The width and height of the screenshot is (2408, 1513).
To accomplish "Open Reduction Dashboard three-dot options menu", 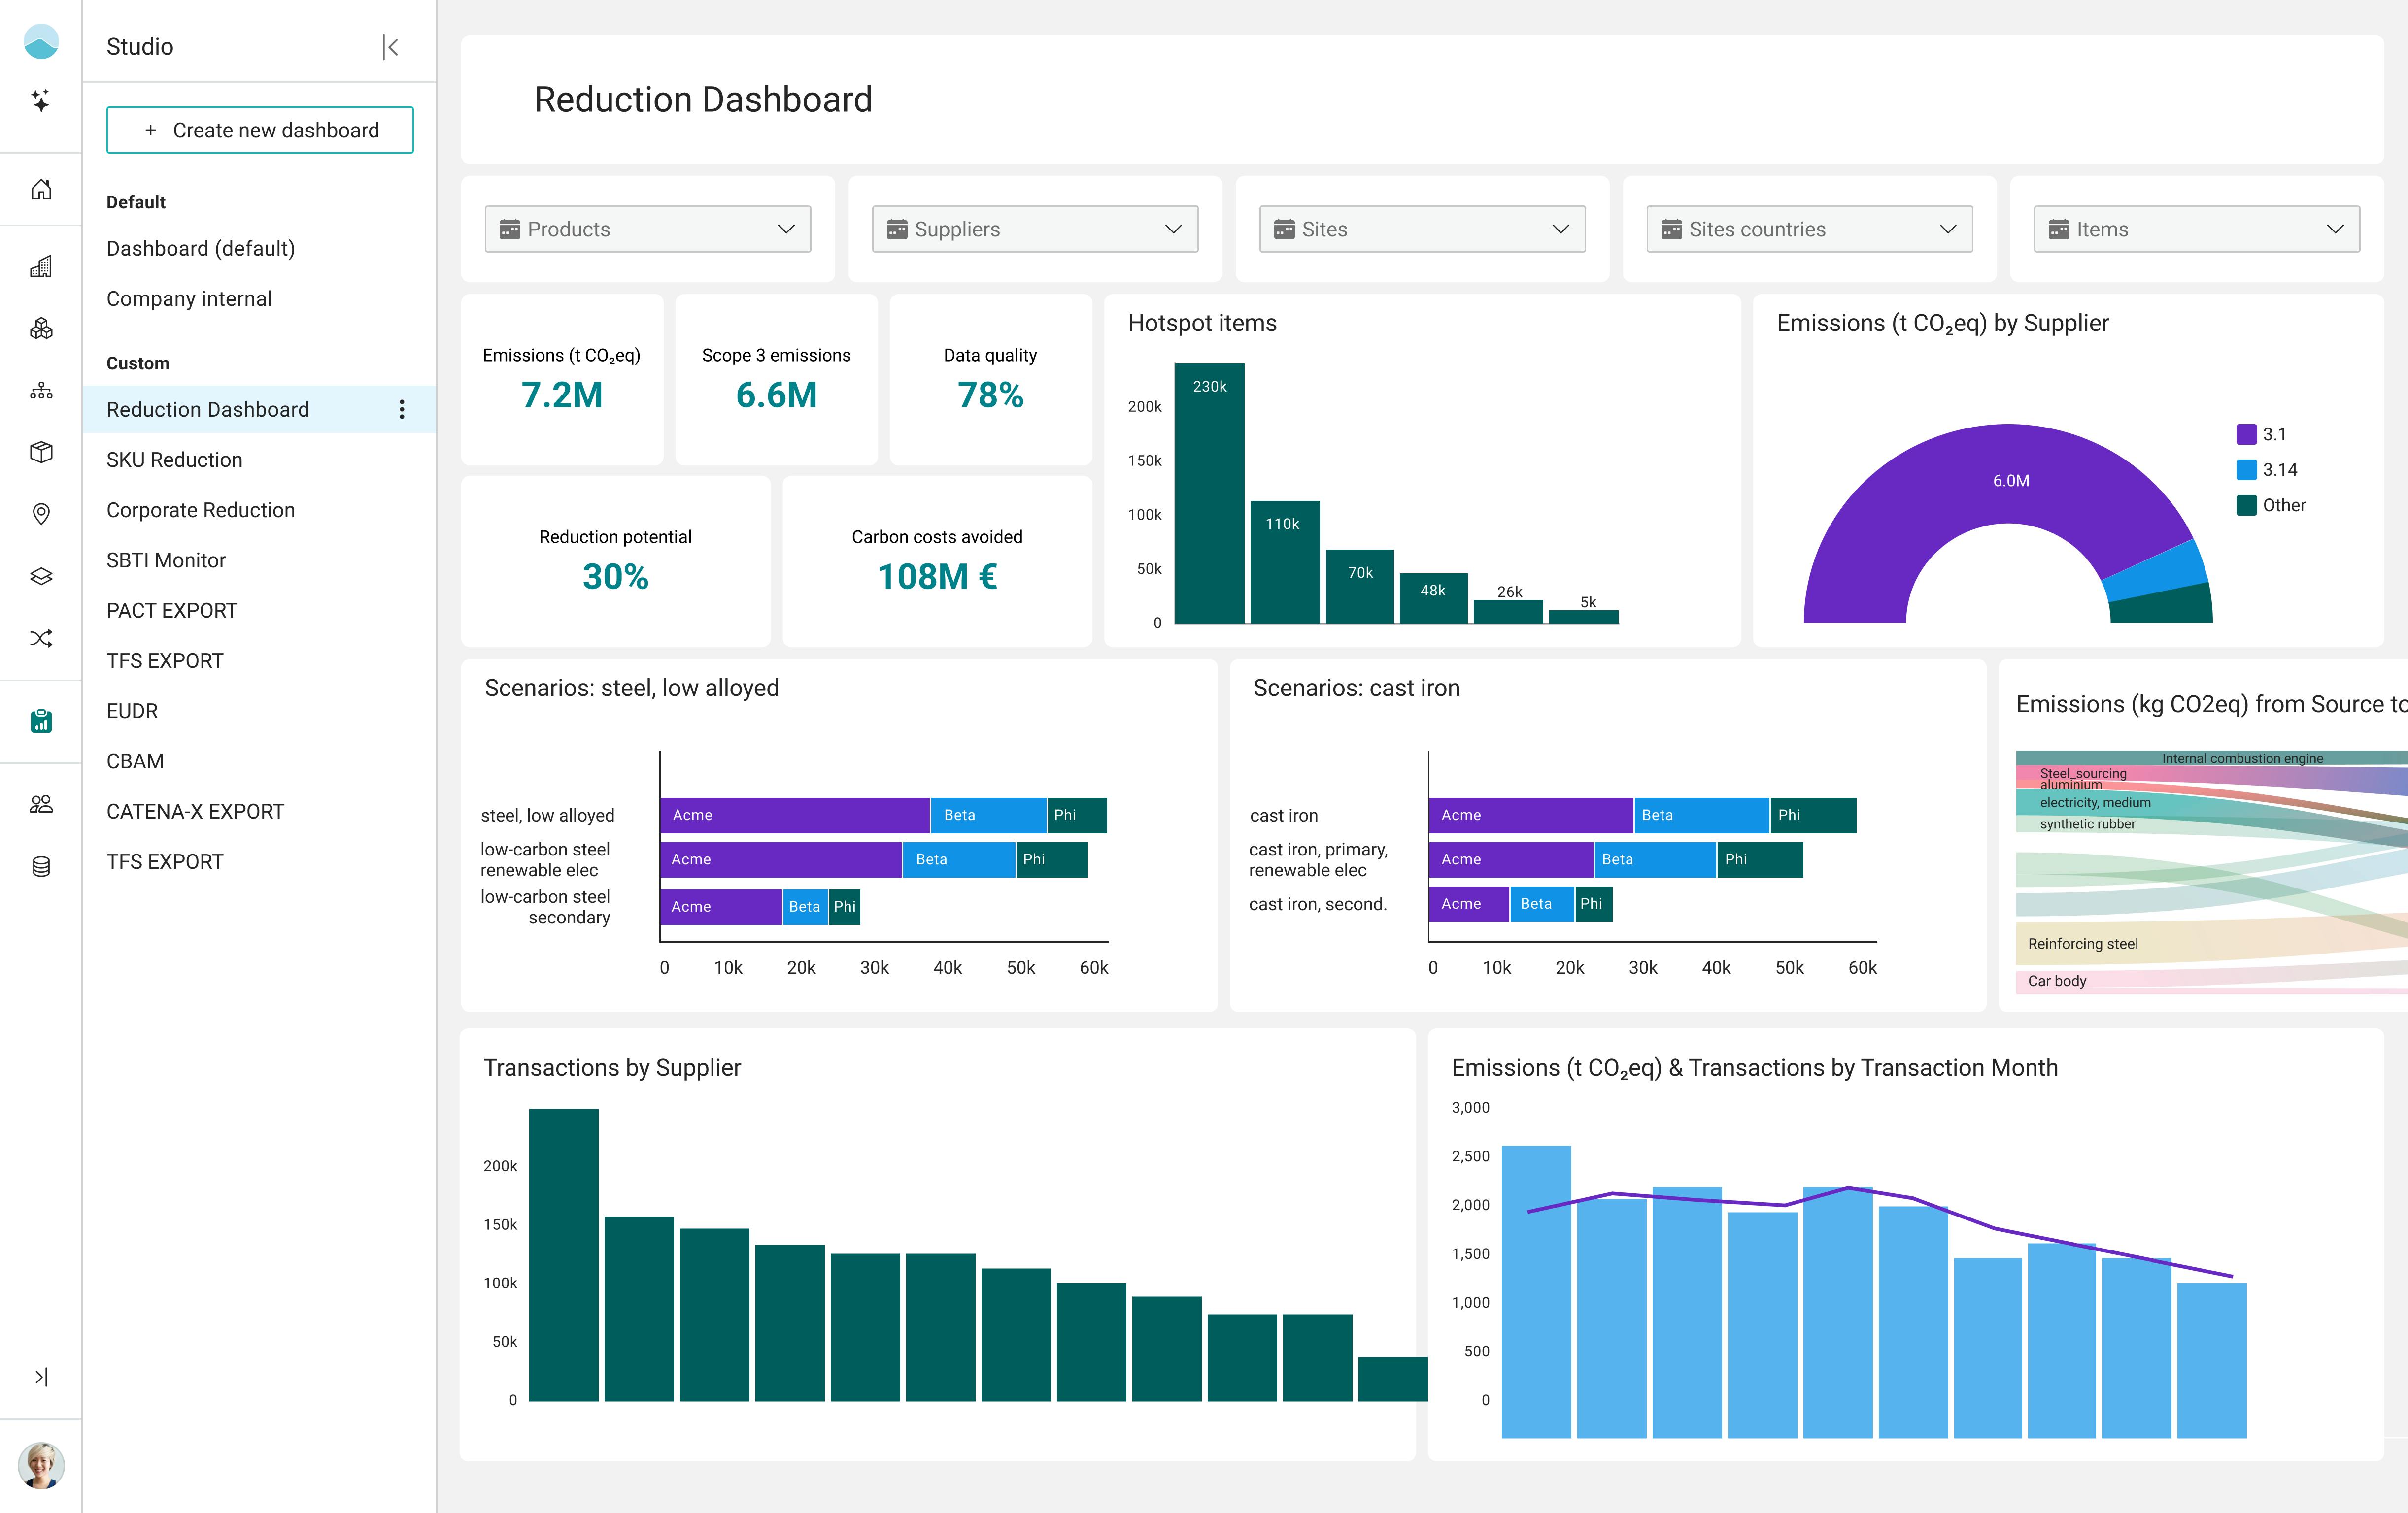I will (x=402, y=410).
